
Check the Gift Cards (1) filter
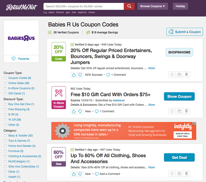5,94
